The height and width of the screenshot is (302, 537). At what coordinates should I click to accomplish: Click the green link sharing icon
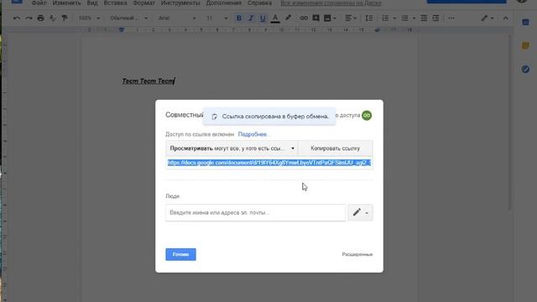pos(367,116)
